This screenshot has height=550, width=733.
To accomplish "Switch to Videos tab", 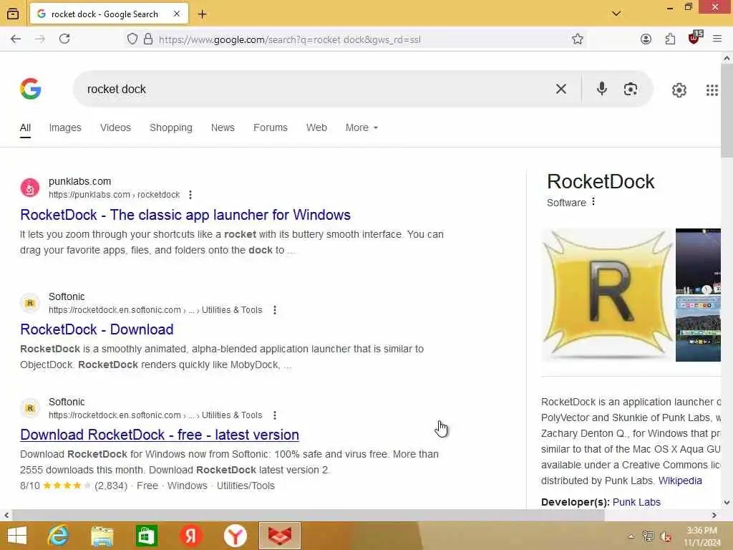I will tap(115, 127).
